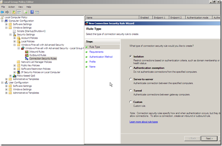This screenshot has width=222, height=146.
Task: Click the Account Policies folder icon
Action: (x=19, y=38)
